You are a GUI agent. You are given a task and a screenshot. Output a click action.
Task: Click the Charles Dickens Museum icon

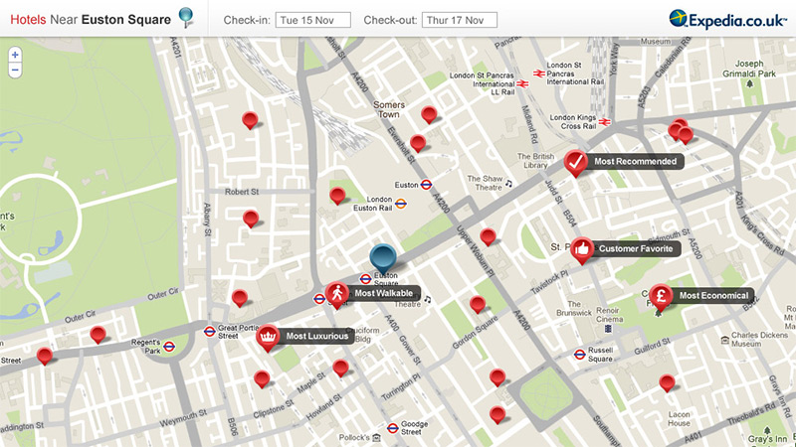(x=725, y=340)
